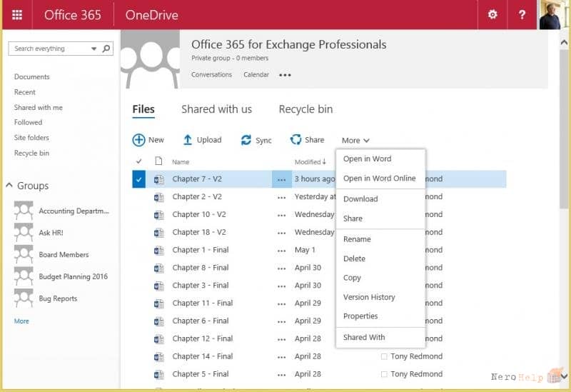Tick the Chapter 14 row's Tony Redmond checkbox
Image resolution: width=571 pixels, height=392 pixels.
(384, 356)
